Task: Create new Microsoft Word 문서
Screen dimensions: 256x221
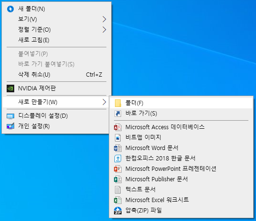Action: pos(181,148)
